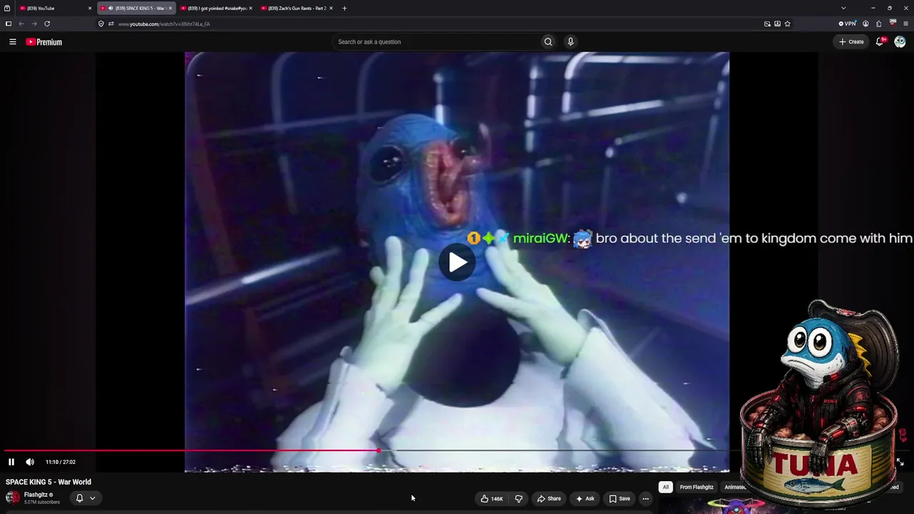Start voice search with the microphone

571,42
